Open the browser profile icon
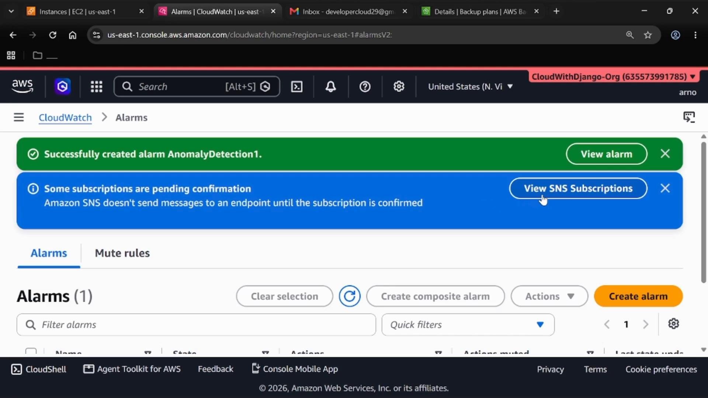Viewport: 708px width, 398px height. pos(675,35)
